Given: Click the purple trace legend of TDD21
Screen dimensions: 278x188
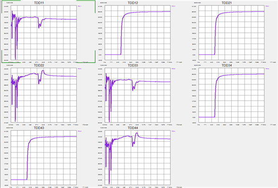Looking at the screenshot, I should pos(267,6).
